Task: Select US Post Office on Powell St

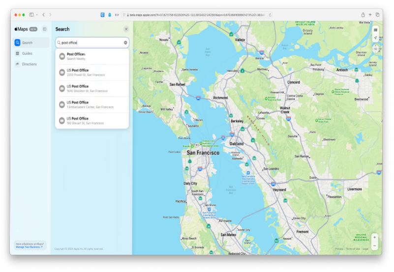Action: [92, 72]
